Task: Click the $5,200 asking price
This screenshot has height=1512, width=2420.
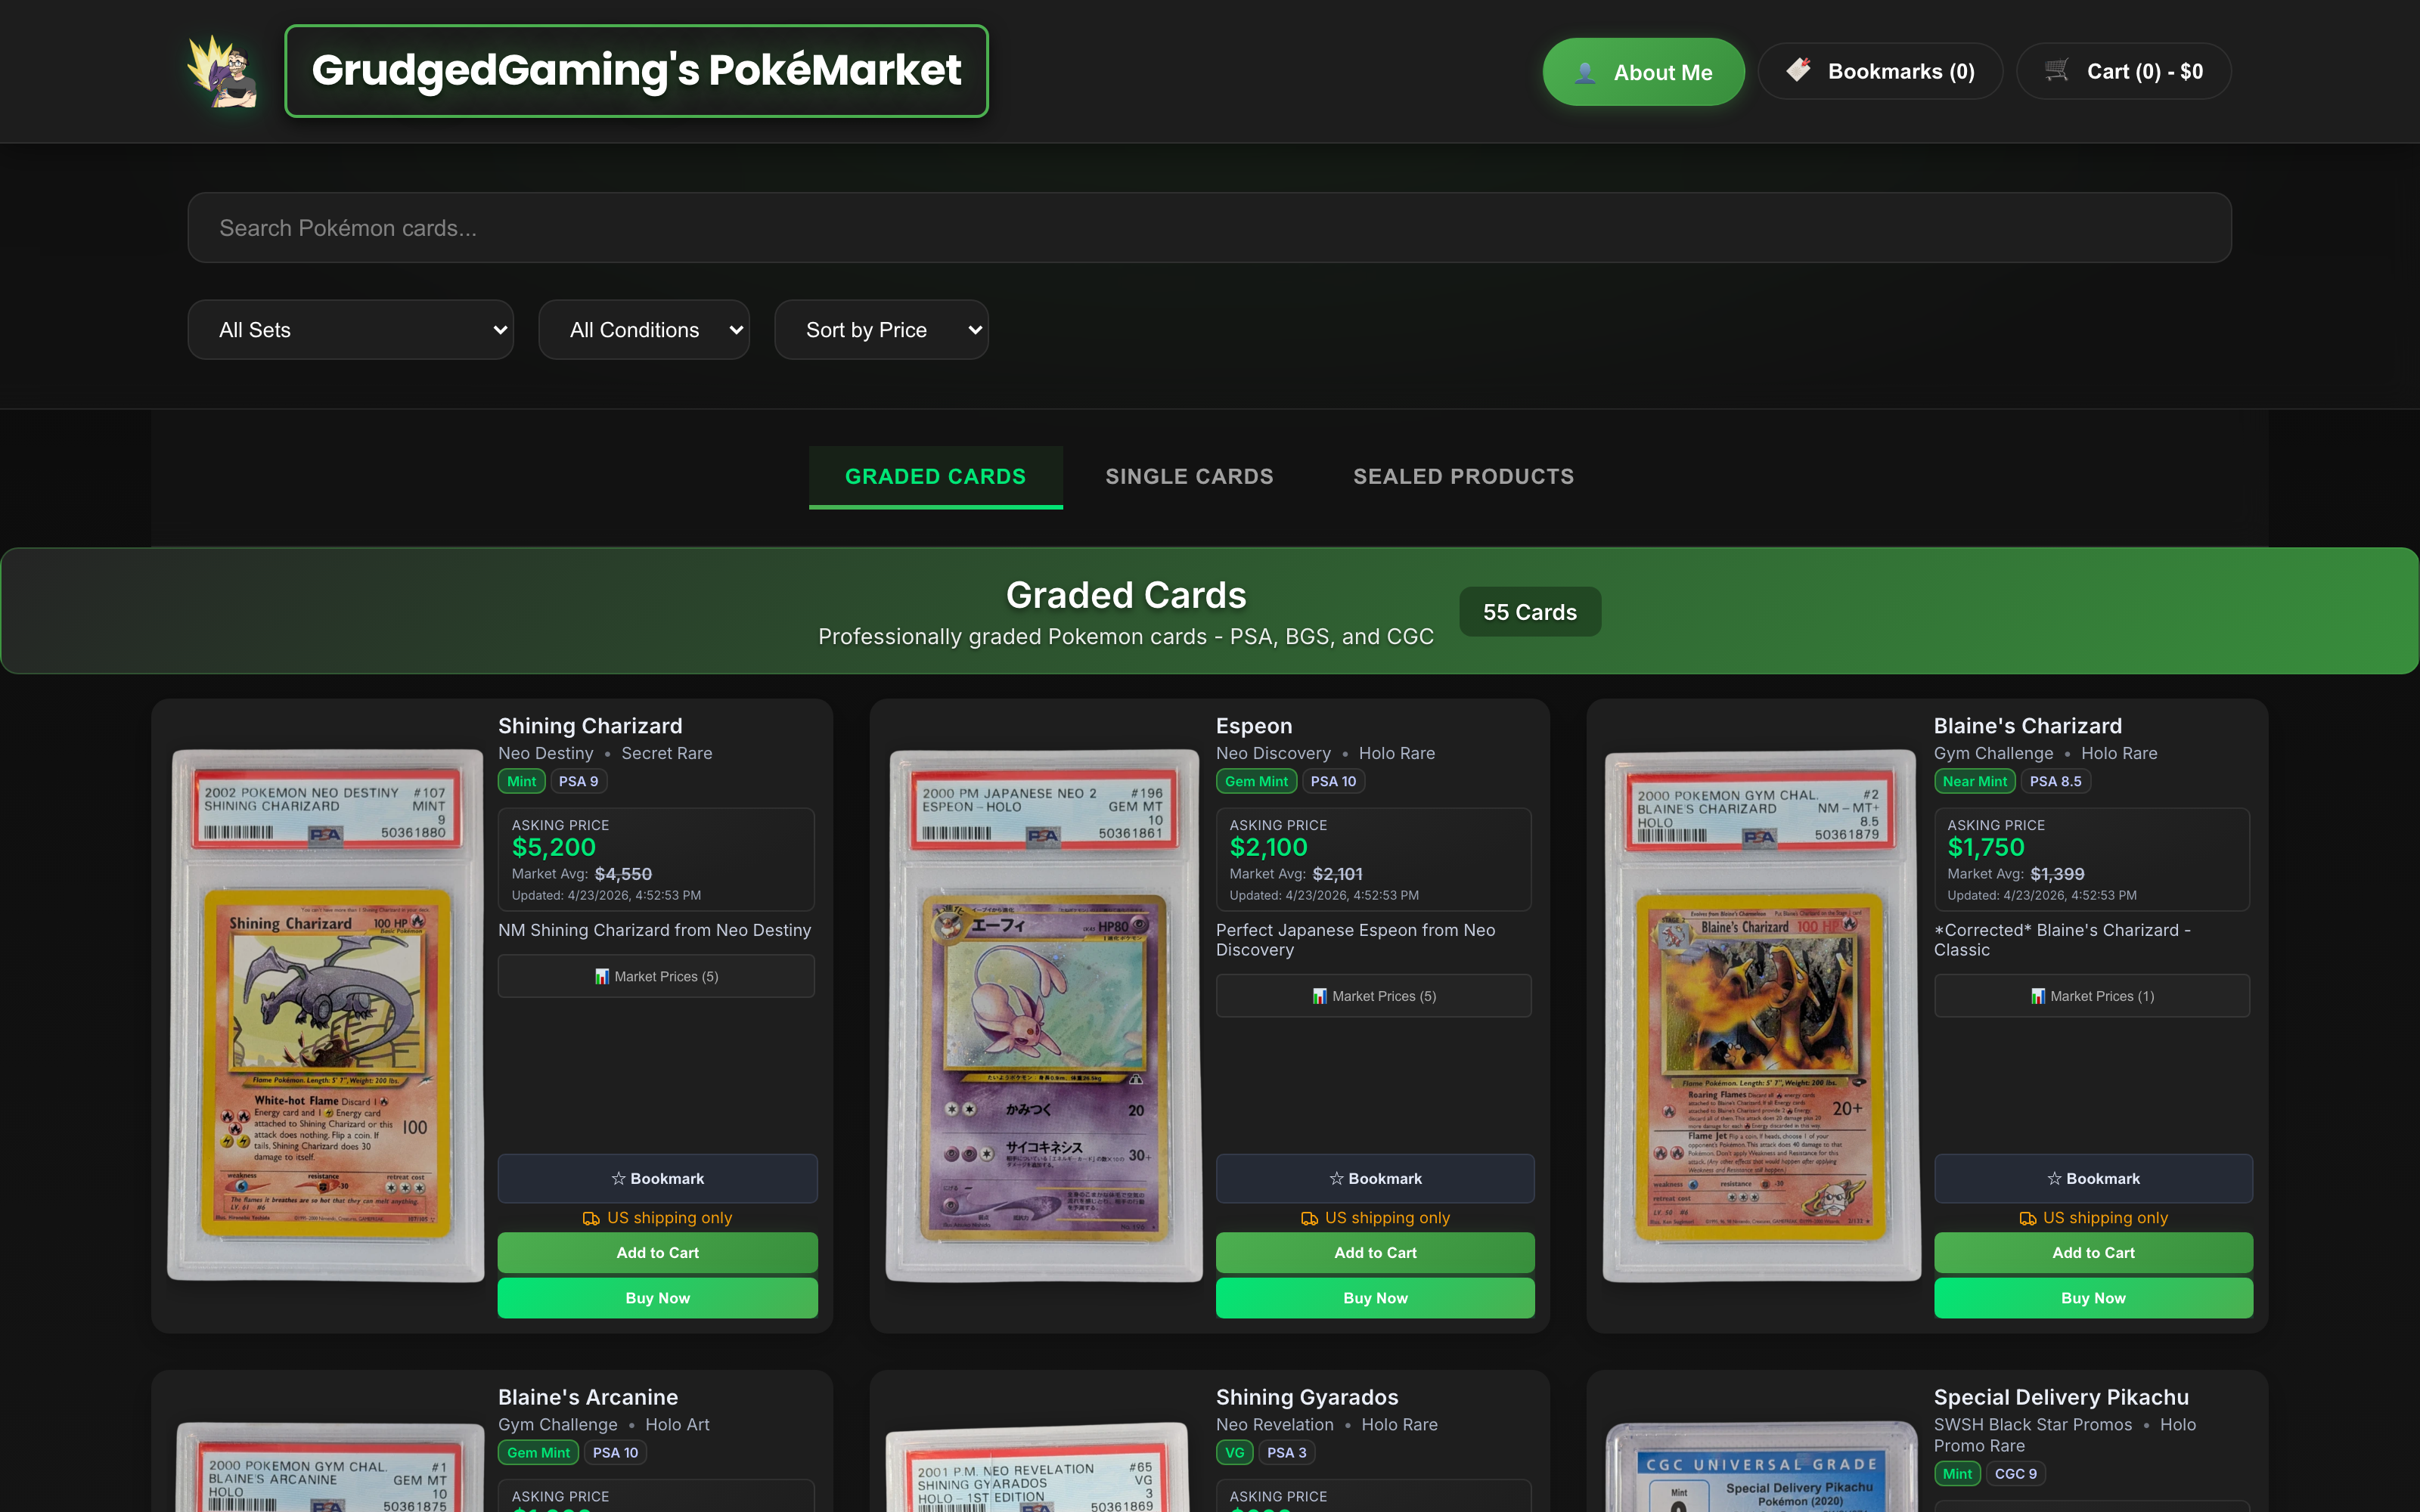Action: (x=554, y=847)
